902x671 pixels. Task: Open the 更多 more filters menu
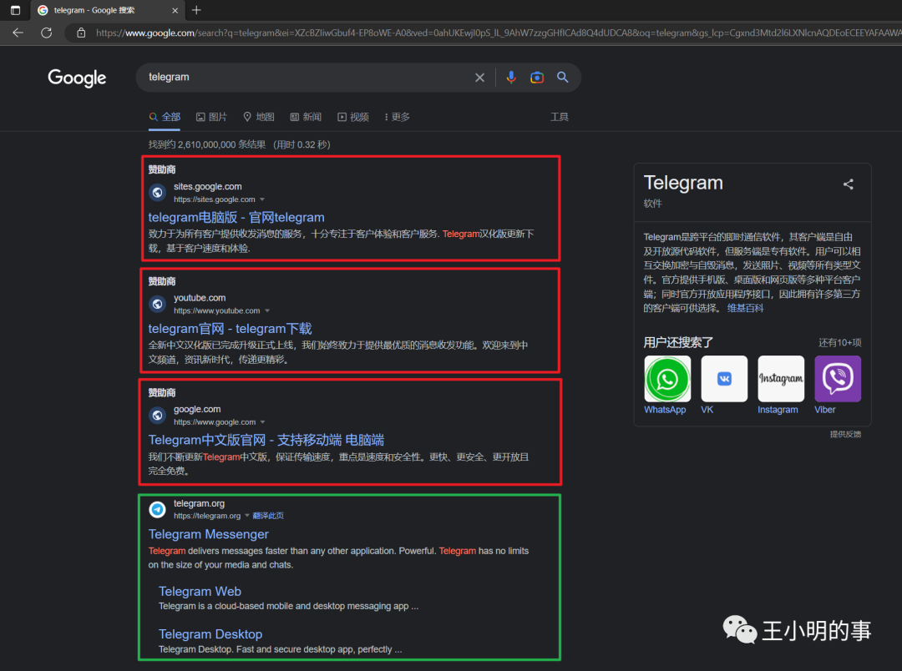[397, 117]
